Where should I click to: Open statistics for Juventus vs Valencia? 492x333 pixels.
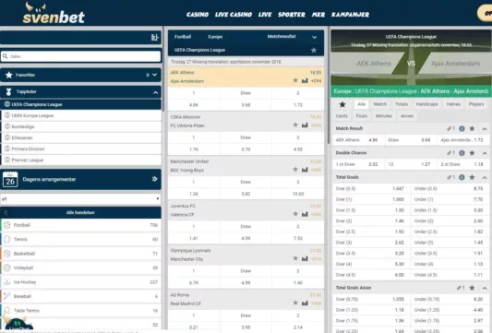point(305,215)
